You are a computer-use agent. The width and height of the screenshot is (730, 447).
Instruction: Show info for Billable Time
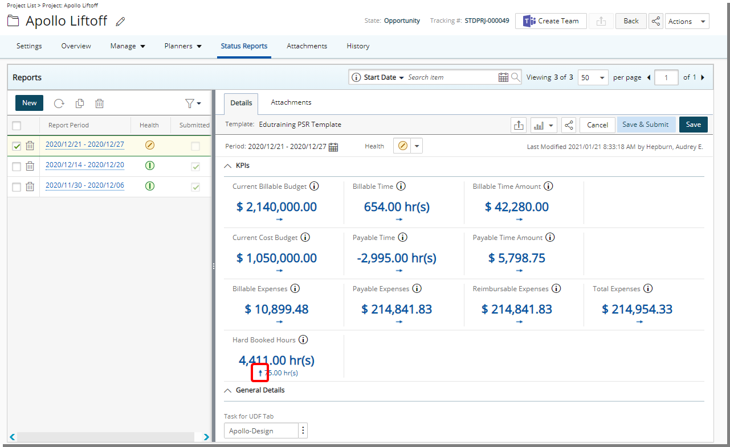pyautogui.click(x=401, y=187)
